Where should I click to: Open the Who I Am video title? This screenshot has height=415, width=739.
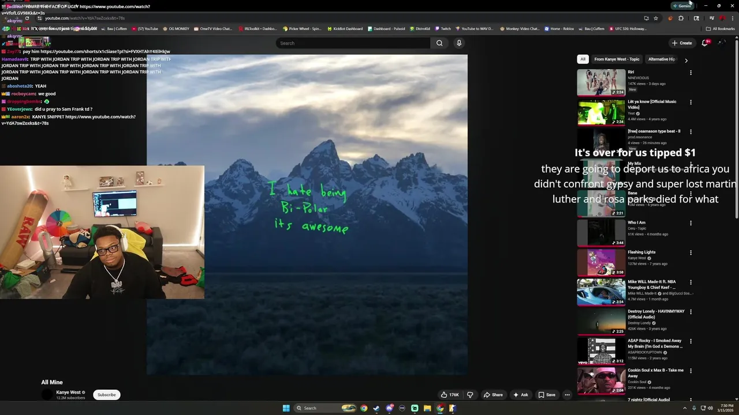[637, 222]
